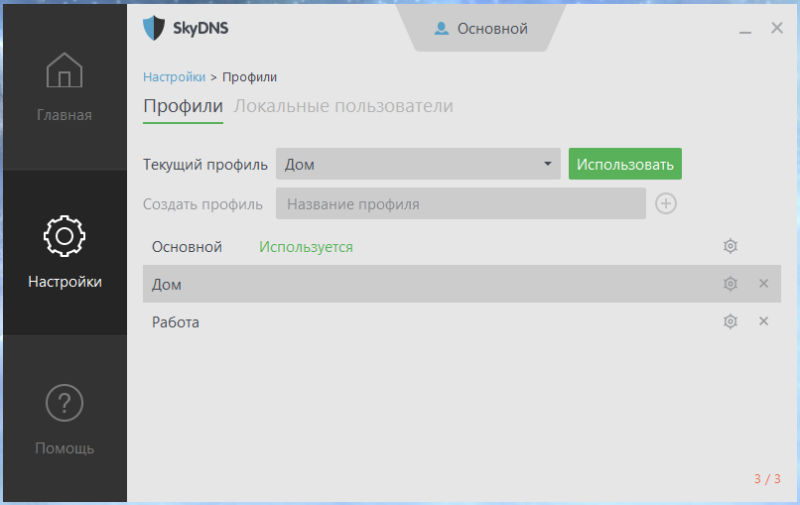Click the SkyDNS shield logo
Image resolution: width=800 pixels, height=505 pixels.
coord(153,28)
